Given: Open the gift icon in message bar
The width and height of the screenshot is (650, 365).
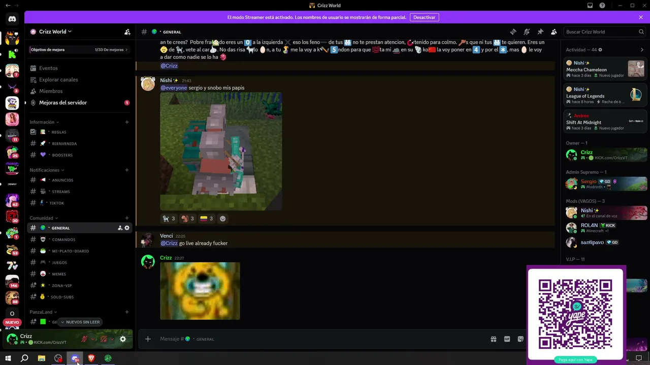Looking at the screenshot, I should click(x=493, y=339).
